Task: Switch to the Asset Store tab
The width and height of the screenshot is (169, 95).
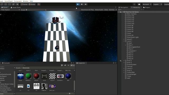Action: (16, 7)
